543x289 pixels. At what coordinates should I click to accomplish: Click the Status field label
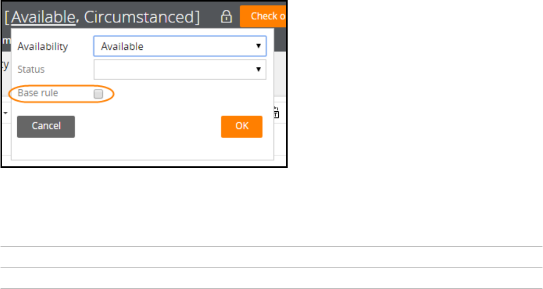(x=31, y=69)
